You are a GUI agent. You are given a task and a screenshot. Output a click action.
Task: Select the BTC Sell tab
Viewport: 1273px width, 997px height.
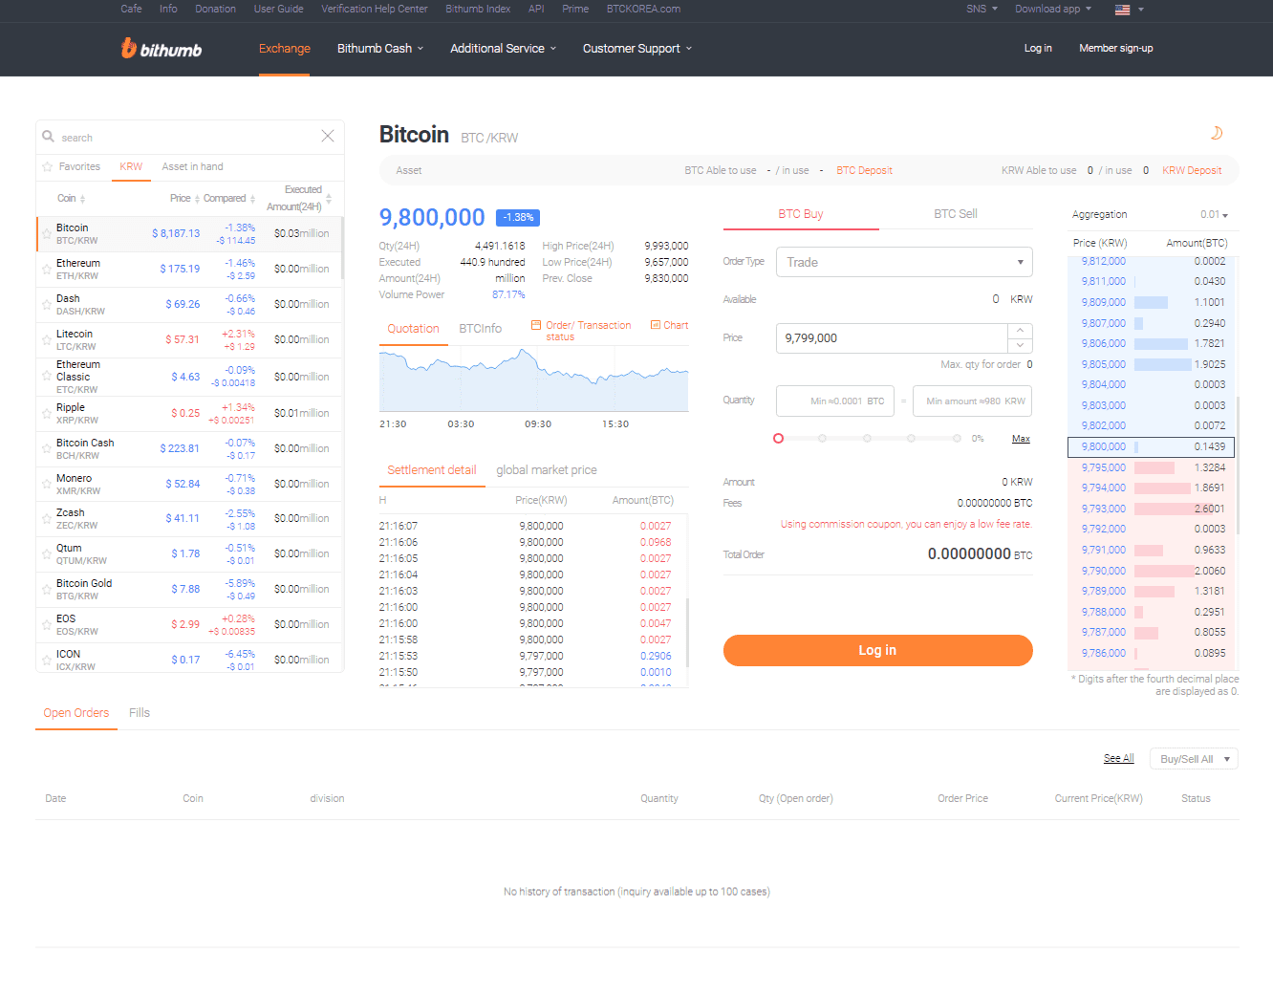click(956, 214)
